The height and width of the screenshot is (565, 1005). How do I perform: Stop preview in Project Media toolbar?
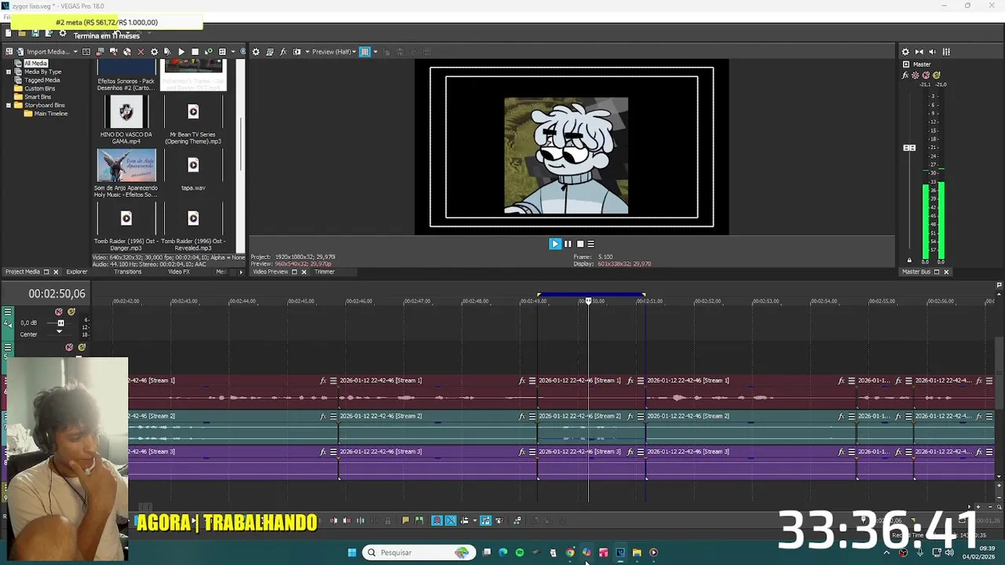(x=195, y=52)
